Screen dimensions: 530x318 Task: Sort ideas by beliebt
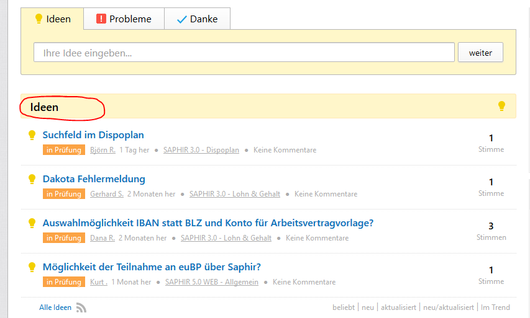coord(344,307)
